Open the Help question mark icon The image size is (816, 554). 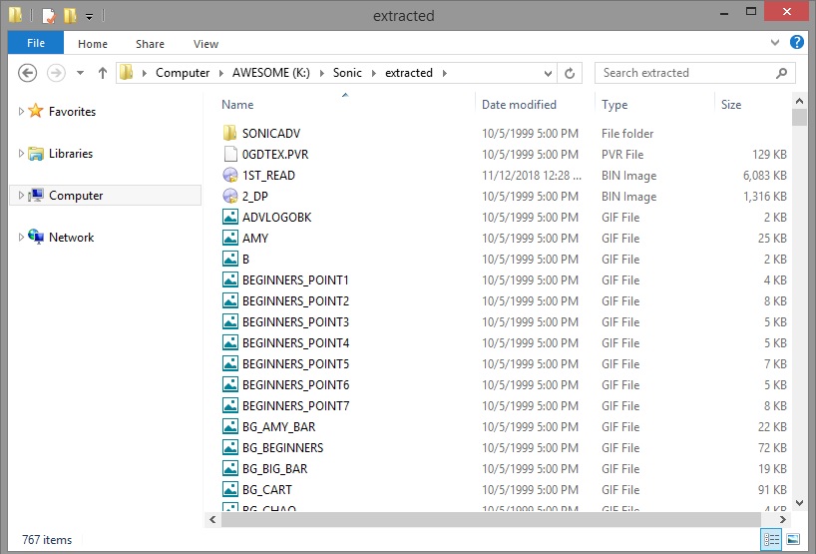pyautogui.click(x=797, y=42)
